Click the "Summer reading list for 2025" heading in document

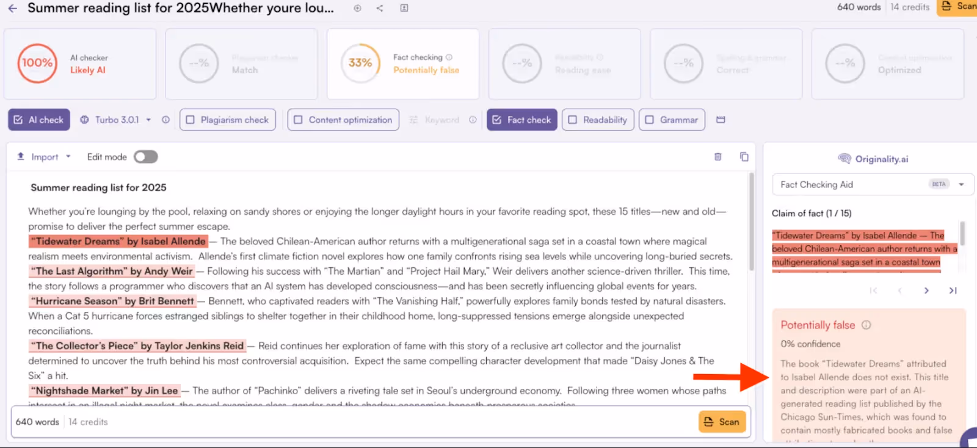(98, 187)
